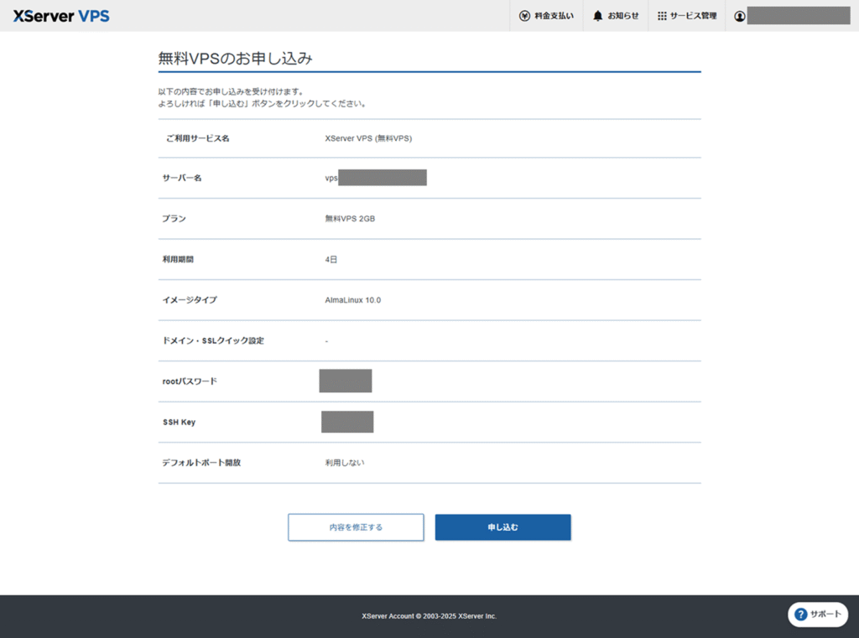Click the 無料VPS 2GB plan value
The height and width of the screenshot is (638, 859).
[350, 219]
